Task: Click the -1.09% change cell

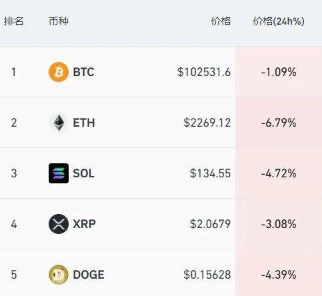Action: [x=279, y=72]
